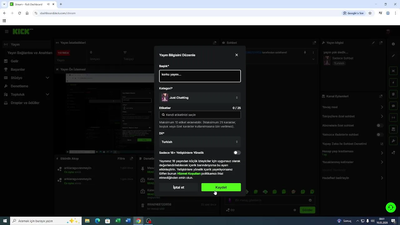Open Excel from the Windows taskbar
Image resolution: width=400 pixels, height=225 pixels.
118,221
